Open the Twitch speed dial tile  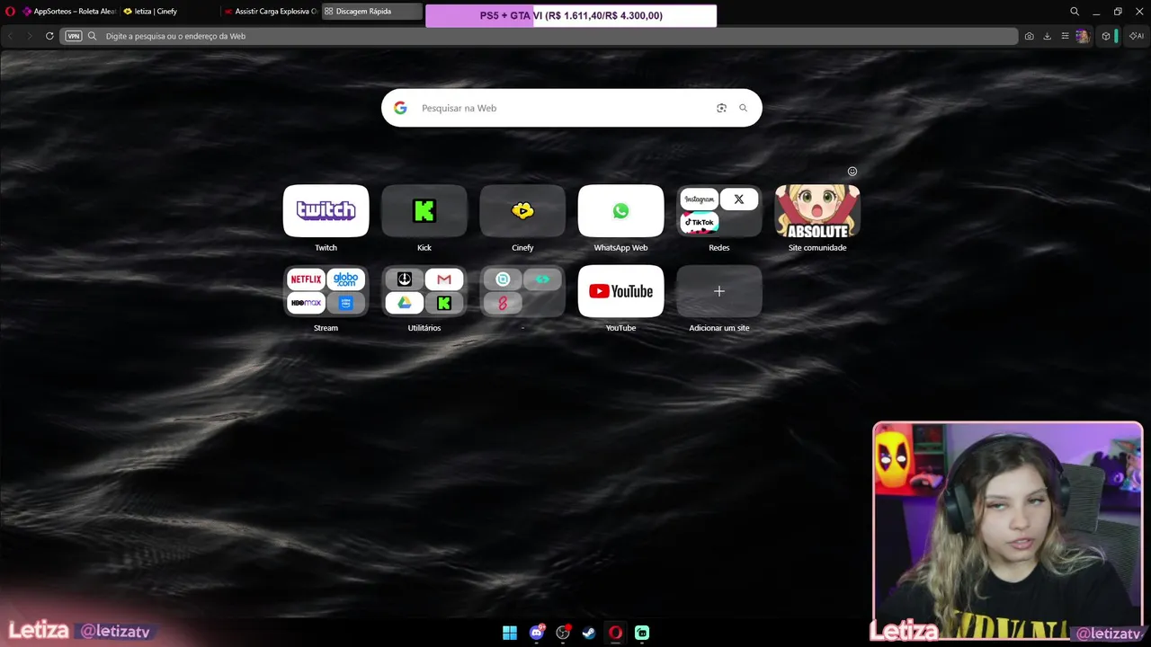326,211
